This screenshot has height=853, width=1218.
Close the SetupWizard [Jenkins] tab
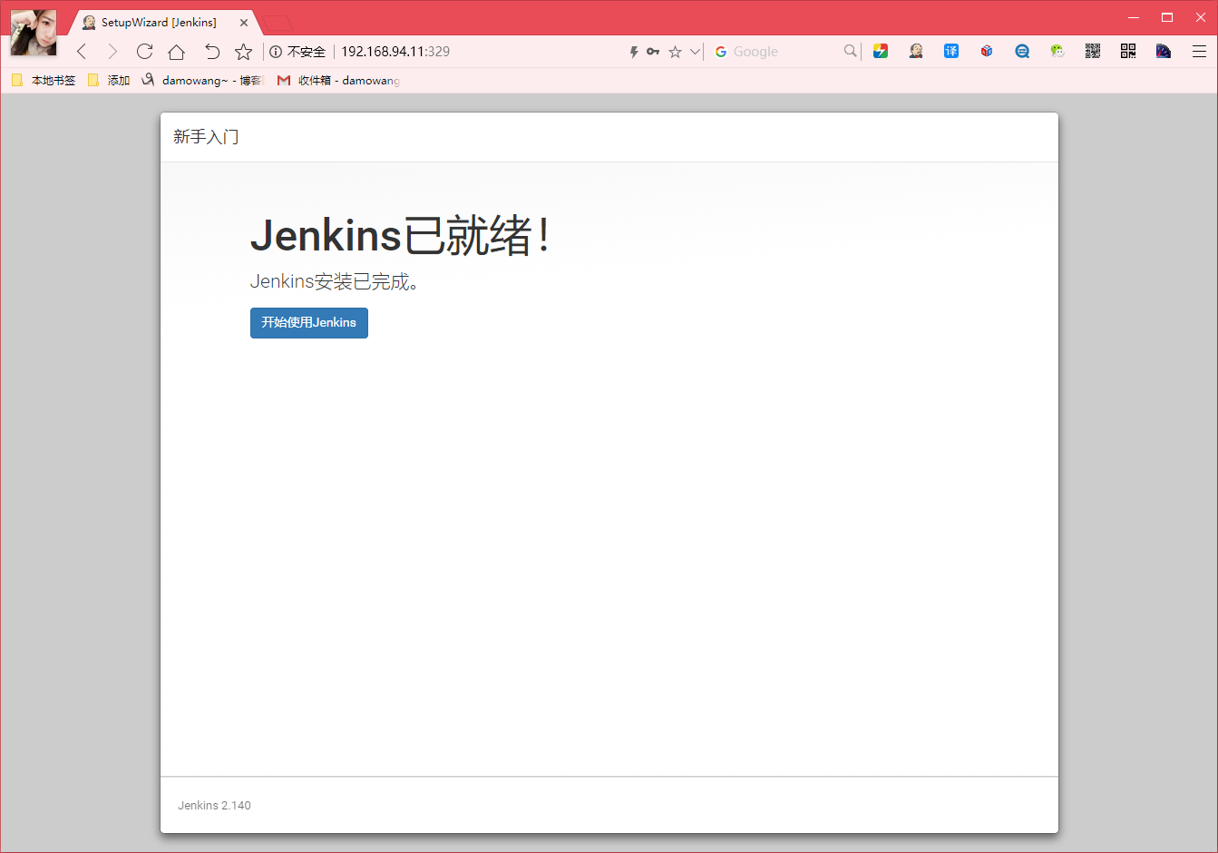(x=244, y=23)
